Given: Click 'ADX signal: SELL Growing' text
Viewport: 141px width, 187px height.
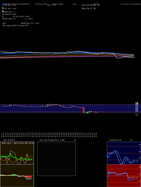Looking at the screenshot, I should coord(16,25).
